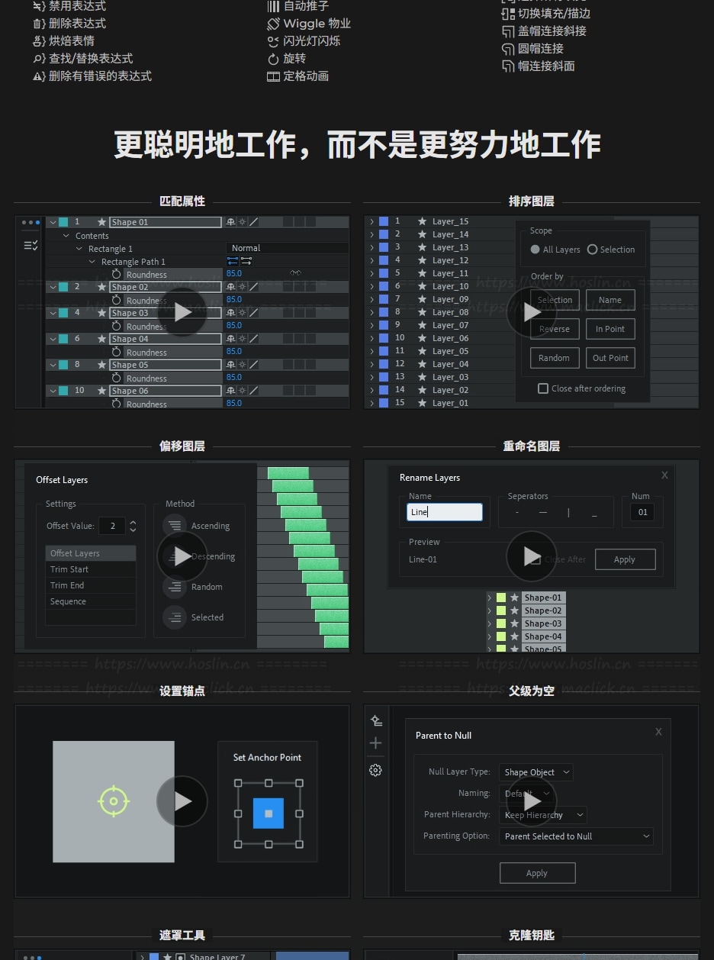
Task: Click the icon next to 删除表达式
Action: point(39,24)
